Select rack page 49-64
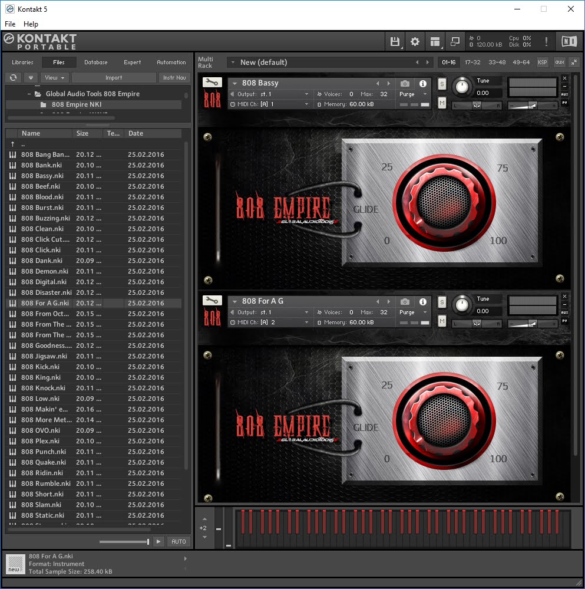The width and height of the screenshot is (585, 589). coord(521,62)
